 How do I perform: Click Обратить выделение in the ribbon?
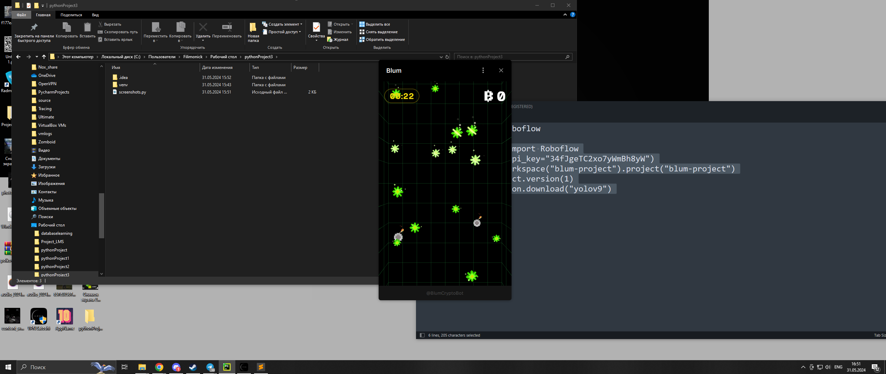click(x=382, y=39)
